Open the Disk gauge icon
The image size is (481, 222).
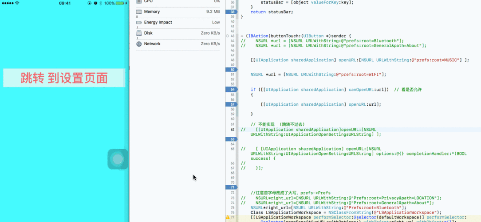click(x=139, y=33)
